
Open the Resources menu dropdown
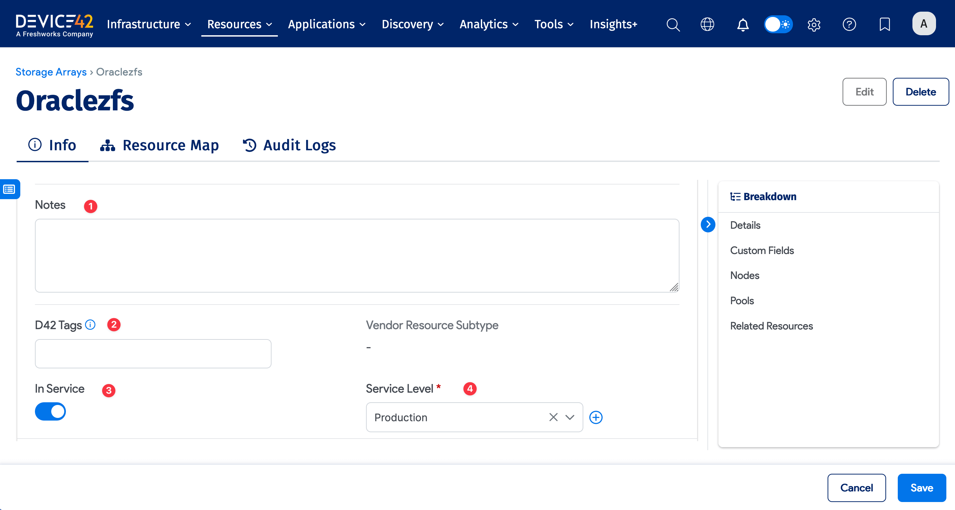[239, 25]
